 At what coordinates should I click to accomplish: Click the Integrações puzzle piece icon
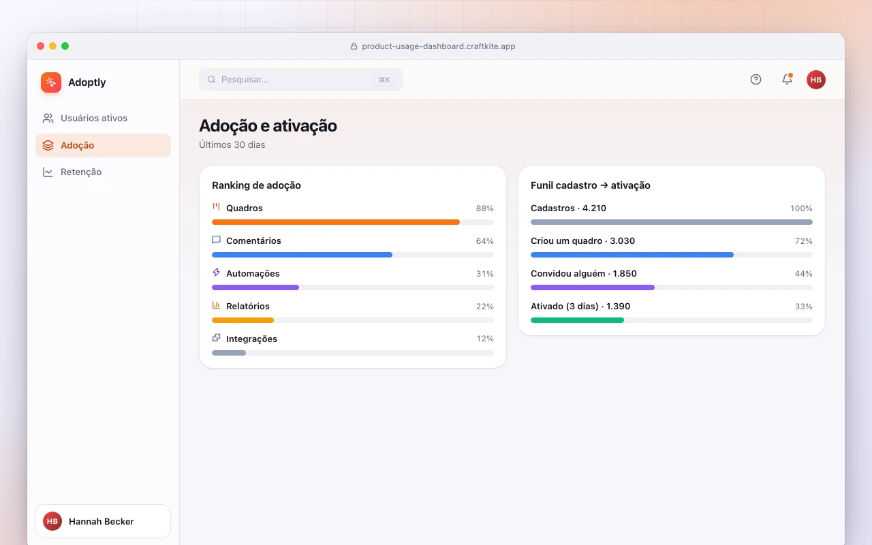[x=217, y=338]
